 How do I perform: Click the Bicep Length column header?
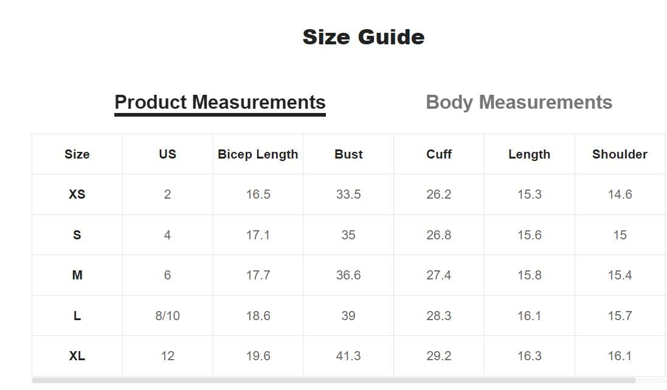(258, 154)
